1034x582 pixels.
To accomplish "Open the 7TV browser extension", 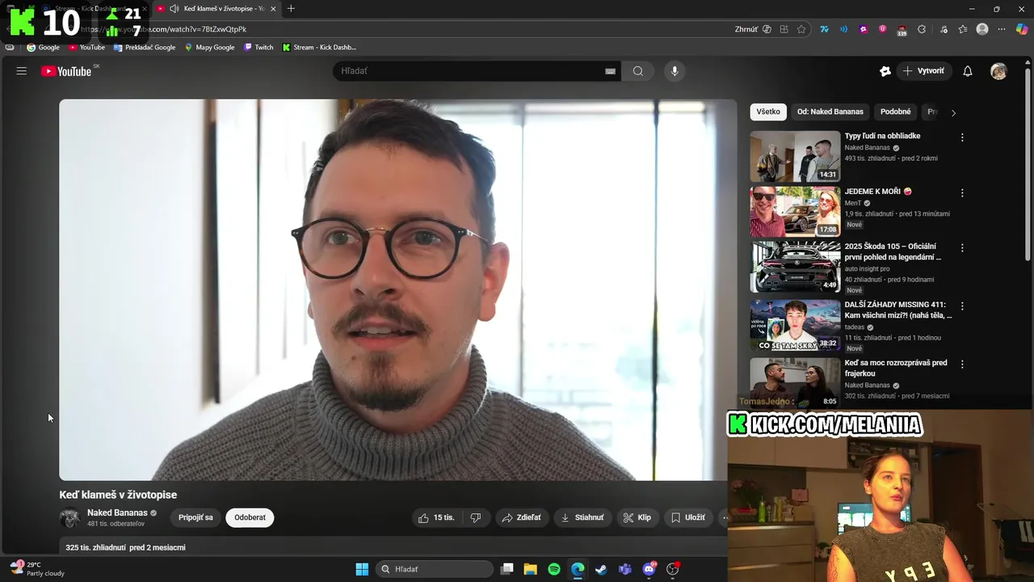I will click(824, 29).
